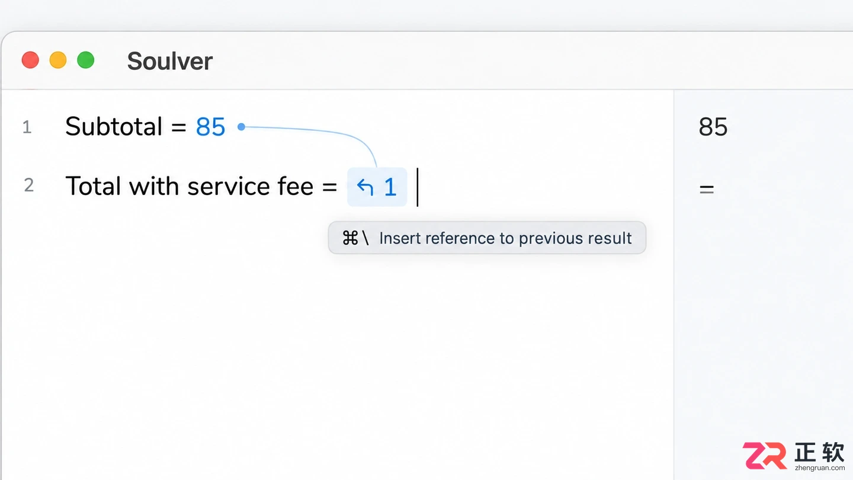Click the curved arrow in the reference token

click(x=365, y=187)
